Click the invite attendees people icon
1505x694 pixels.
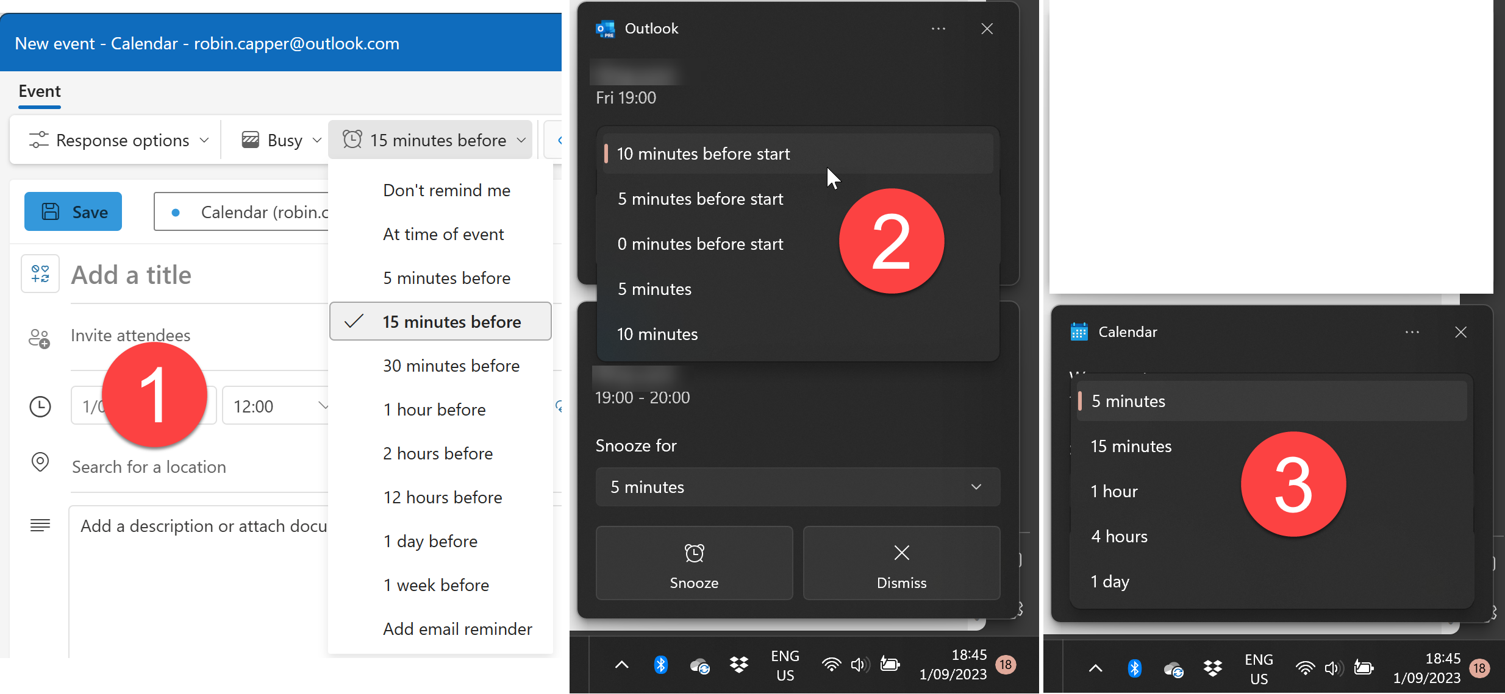pos(40,338)
